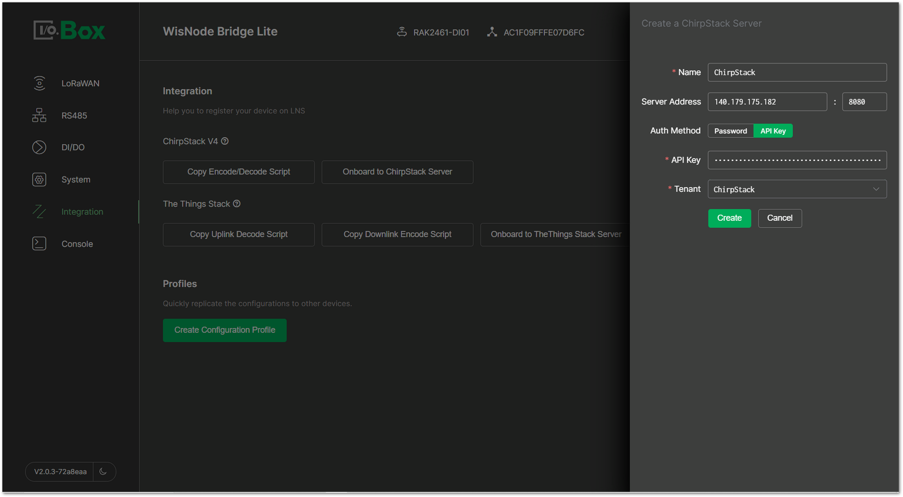Focus the port field showing 8080
The height and width of the screenshot is (497, 903).
pos(864,102)
